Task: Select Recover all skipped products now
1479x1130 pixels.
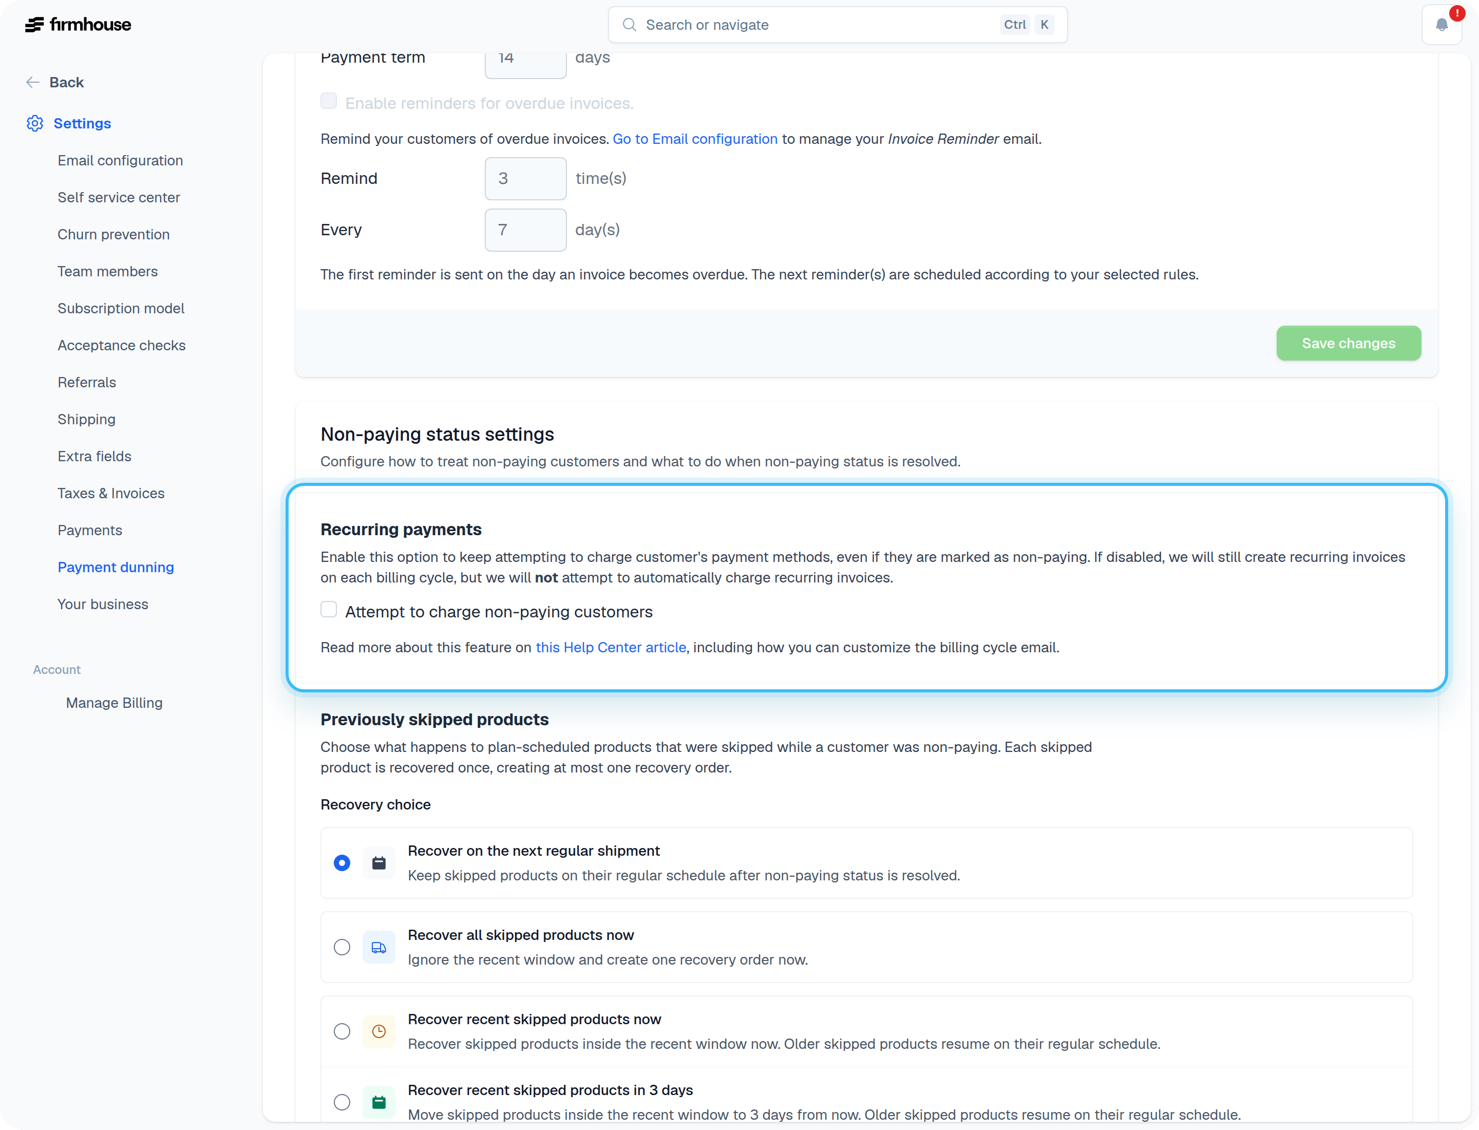Action: 342,947
